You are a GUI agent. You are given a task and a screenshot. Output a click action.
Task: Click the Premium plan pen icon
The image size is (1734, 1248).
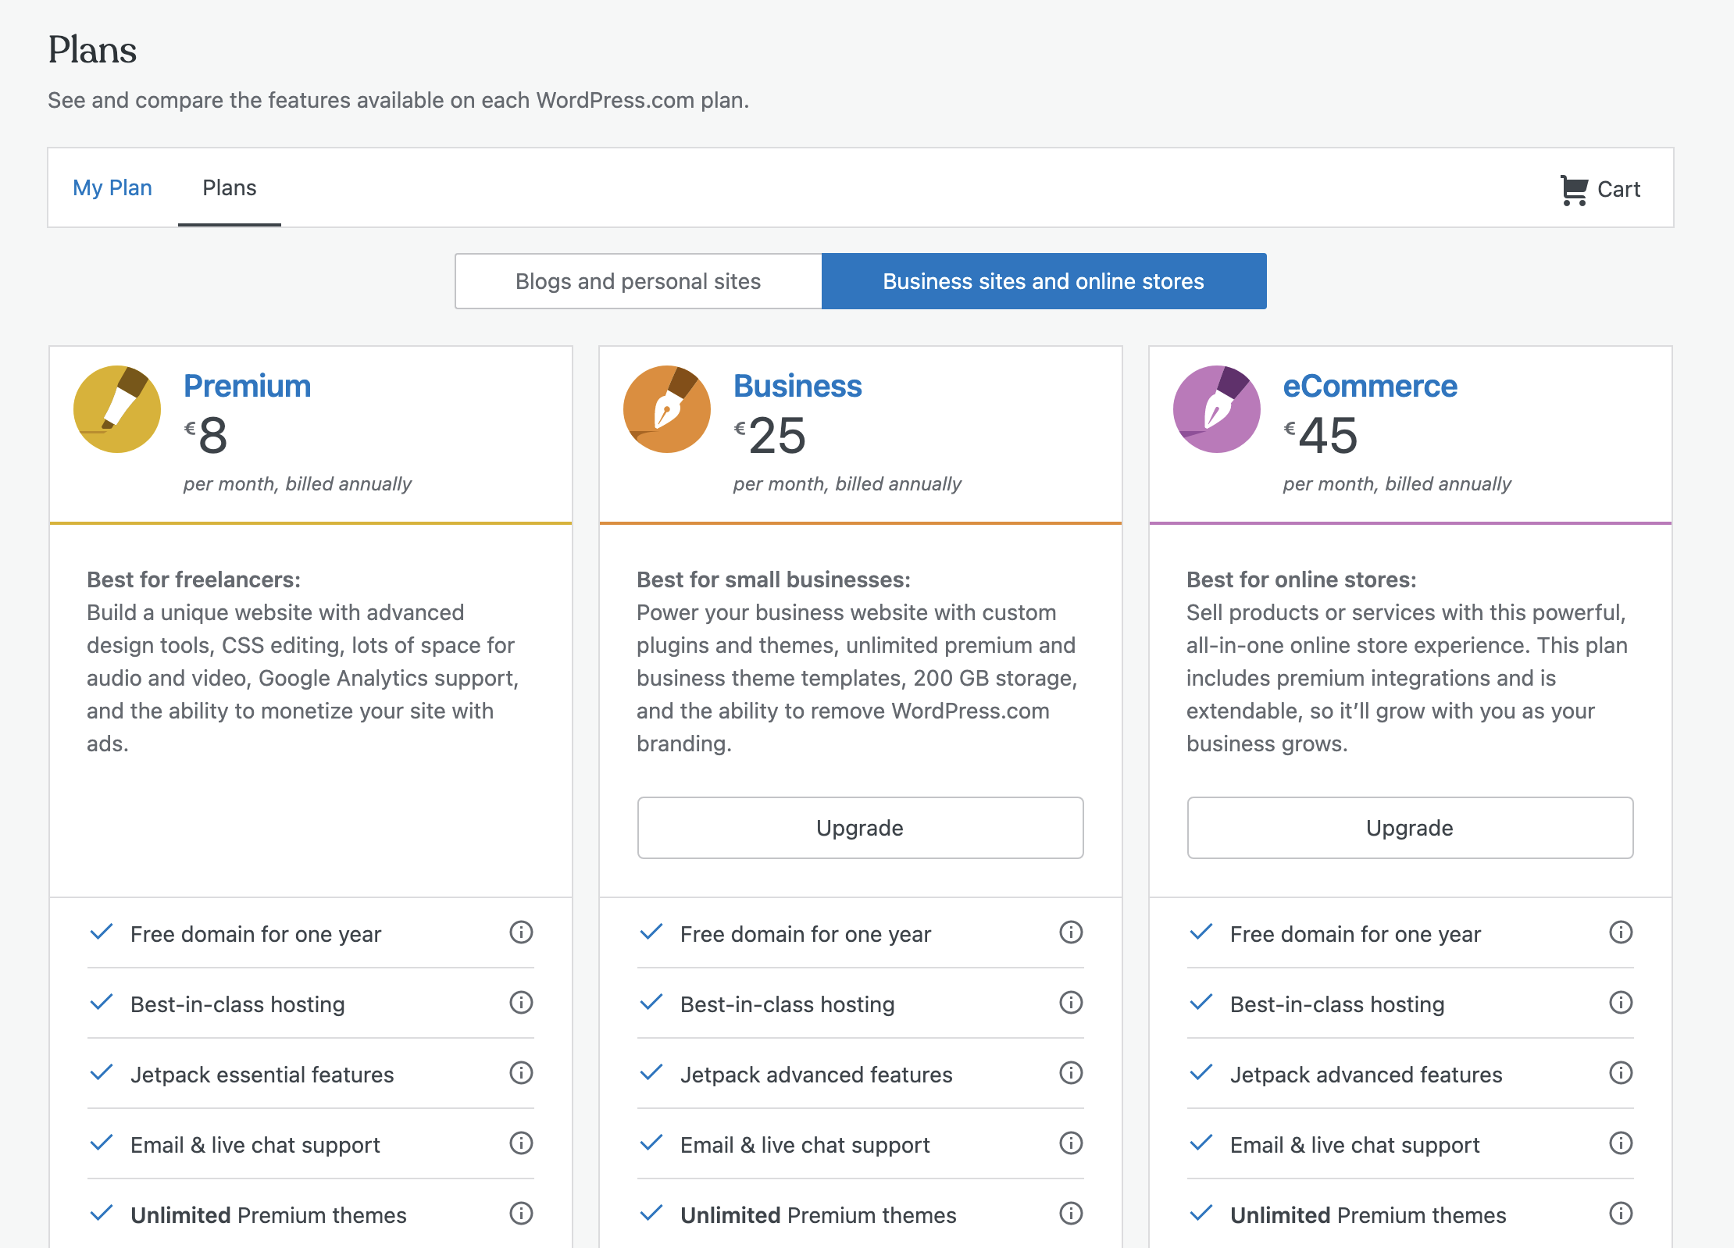[117, 409]
